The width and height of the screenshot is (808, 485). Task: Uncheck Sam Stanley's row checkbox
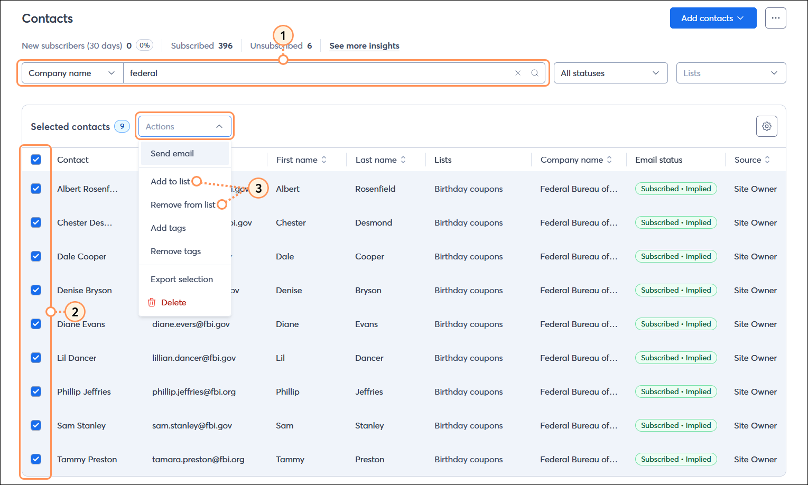tap(36, 425)
